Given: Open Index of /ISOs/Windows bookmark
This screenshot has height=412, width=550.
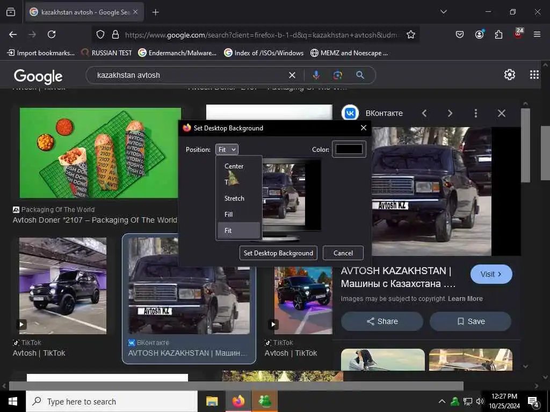Looking at the screenshot, I should click(x=264, y=53).
